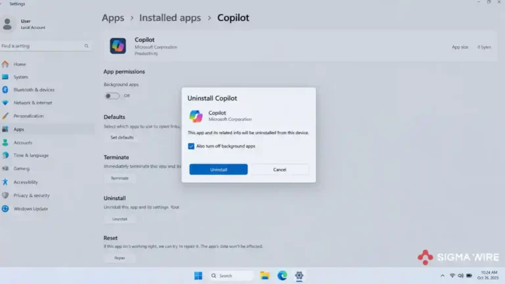This screenshot has height=284, width=505.
Task: Cancel the Uninstall Copilot dialog
Action: [279, 170]
